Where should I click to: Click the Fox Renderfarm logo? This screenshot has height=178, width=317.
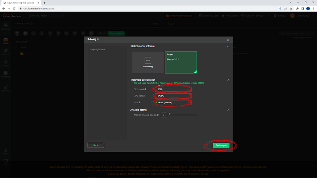pos(12,15)
